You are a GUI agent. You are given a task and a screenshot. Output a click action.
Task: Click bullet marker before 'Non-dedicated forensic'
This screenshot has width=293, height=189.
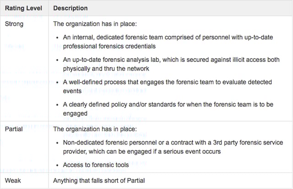click(57, 143)
